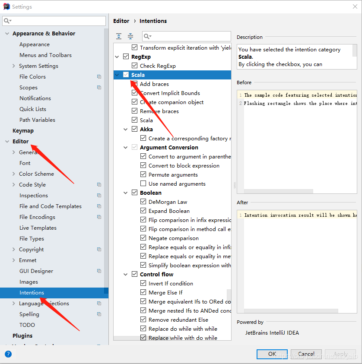Click the OK button
Viewport: 362px width, 364px height.
coord(272,354)
